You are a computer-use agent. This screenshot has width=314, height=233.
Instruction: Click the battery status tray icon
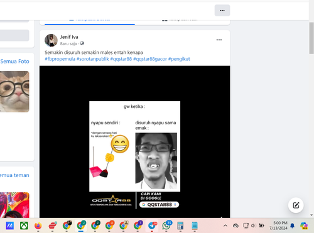point(261,225)
